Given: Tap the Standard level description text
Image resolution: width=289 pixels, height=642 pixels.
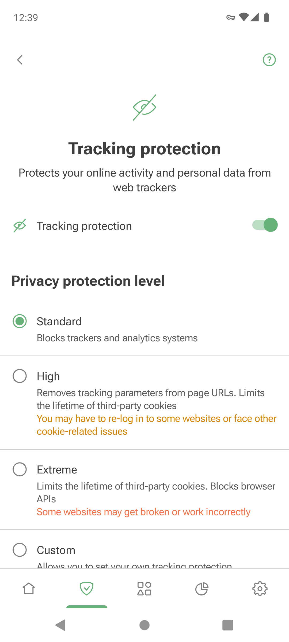Looking at the screenshot, I should (117, 338).
